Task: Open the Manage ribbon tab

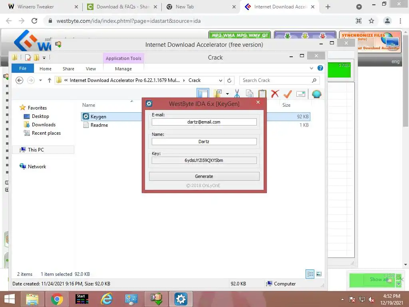Action: [123, 69]
